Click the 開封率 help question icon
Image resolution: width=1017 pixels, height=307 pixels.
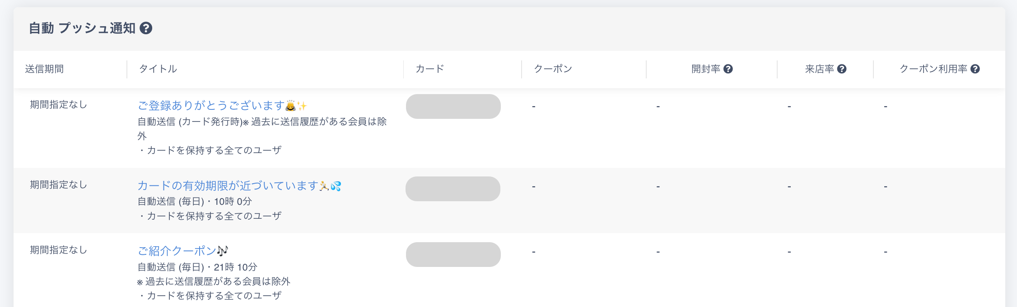pyautogui.click(x=728, y=69)
